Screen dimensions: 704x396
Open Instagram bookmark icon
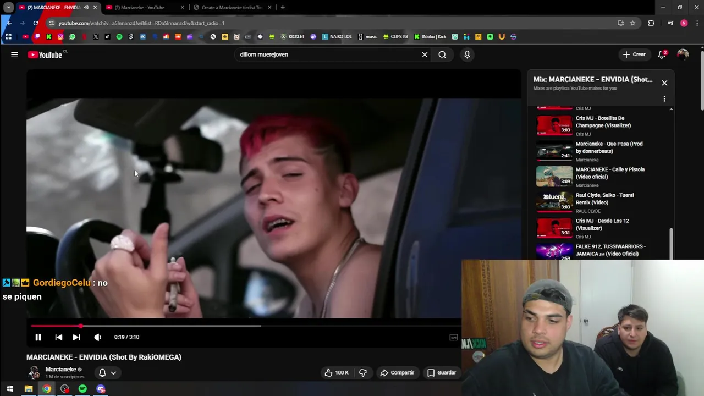point(61,37)
